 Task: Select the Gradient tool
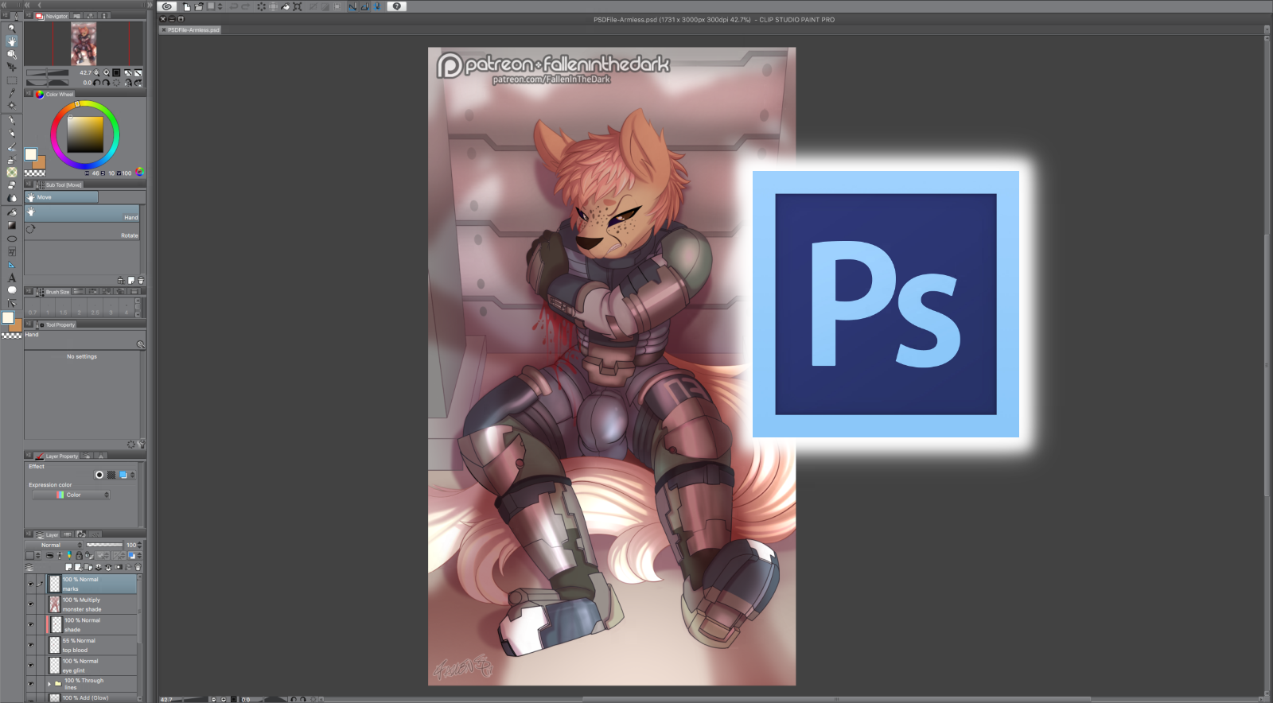click(11, 225)
